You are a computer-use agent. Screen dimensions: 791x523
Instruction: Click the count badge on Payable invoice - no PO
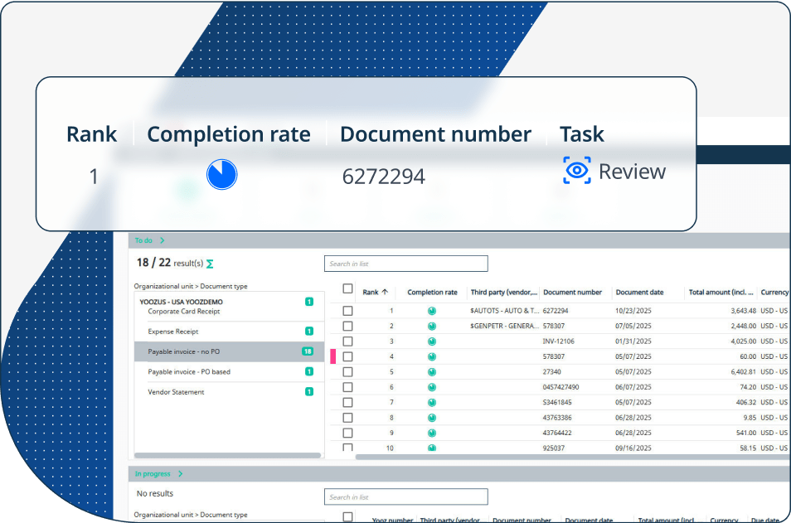coord(308,351)
